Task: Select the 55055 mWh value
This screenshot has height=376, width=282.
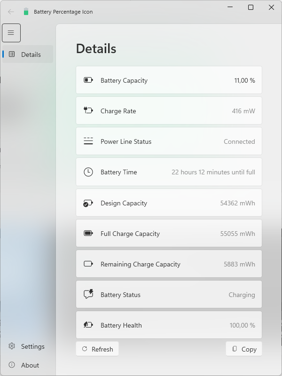Action: pos(238,234)
